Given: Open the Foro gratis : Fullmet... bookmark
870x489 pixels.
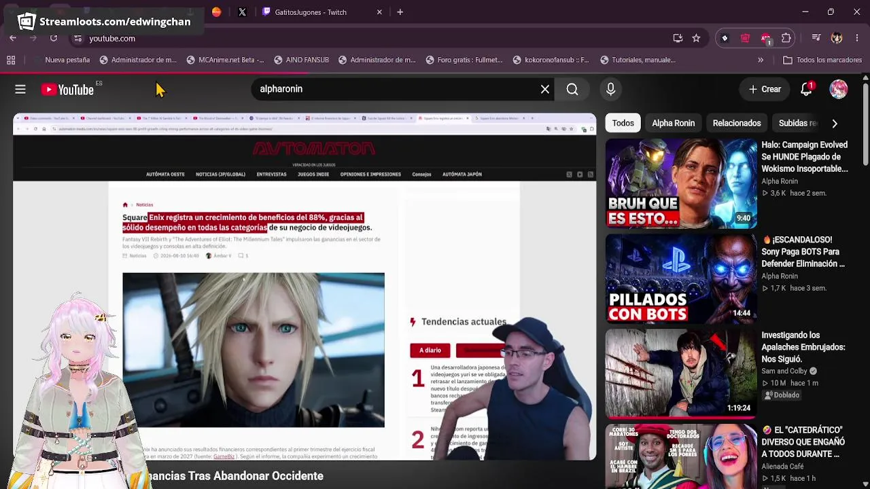Looking at the screenshot, I should click(x=464, y=60).
